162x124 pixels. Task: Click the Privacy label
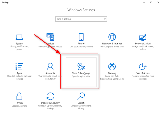pos(19,103)
